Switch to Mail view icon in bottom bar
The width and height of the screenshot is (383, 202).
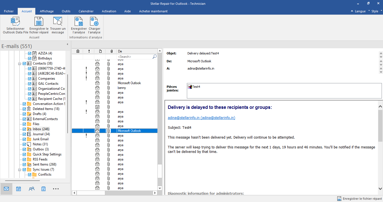pos(6,189)
